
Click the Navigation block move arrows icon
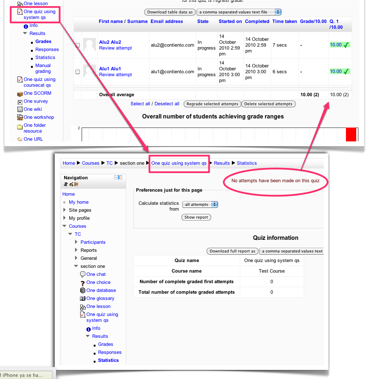point(66,184)
